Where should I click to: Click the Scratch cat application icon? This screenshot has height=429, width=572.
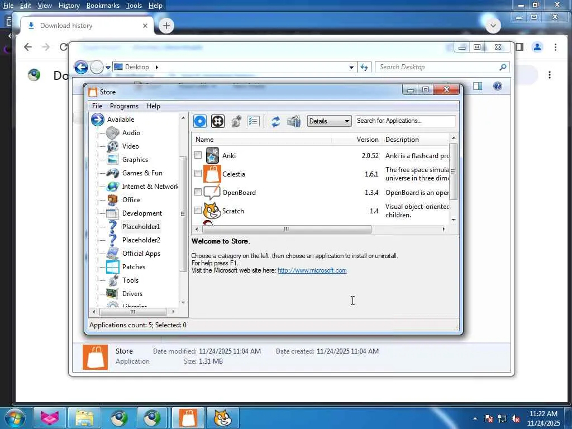click(212, 211)
